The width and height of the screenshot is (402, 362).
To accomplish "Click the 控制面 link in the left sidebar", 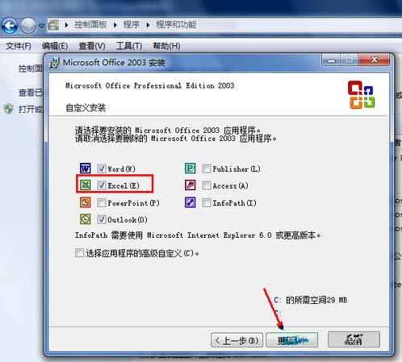I will [x=31, y=69].
